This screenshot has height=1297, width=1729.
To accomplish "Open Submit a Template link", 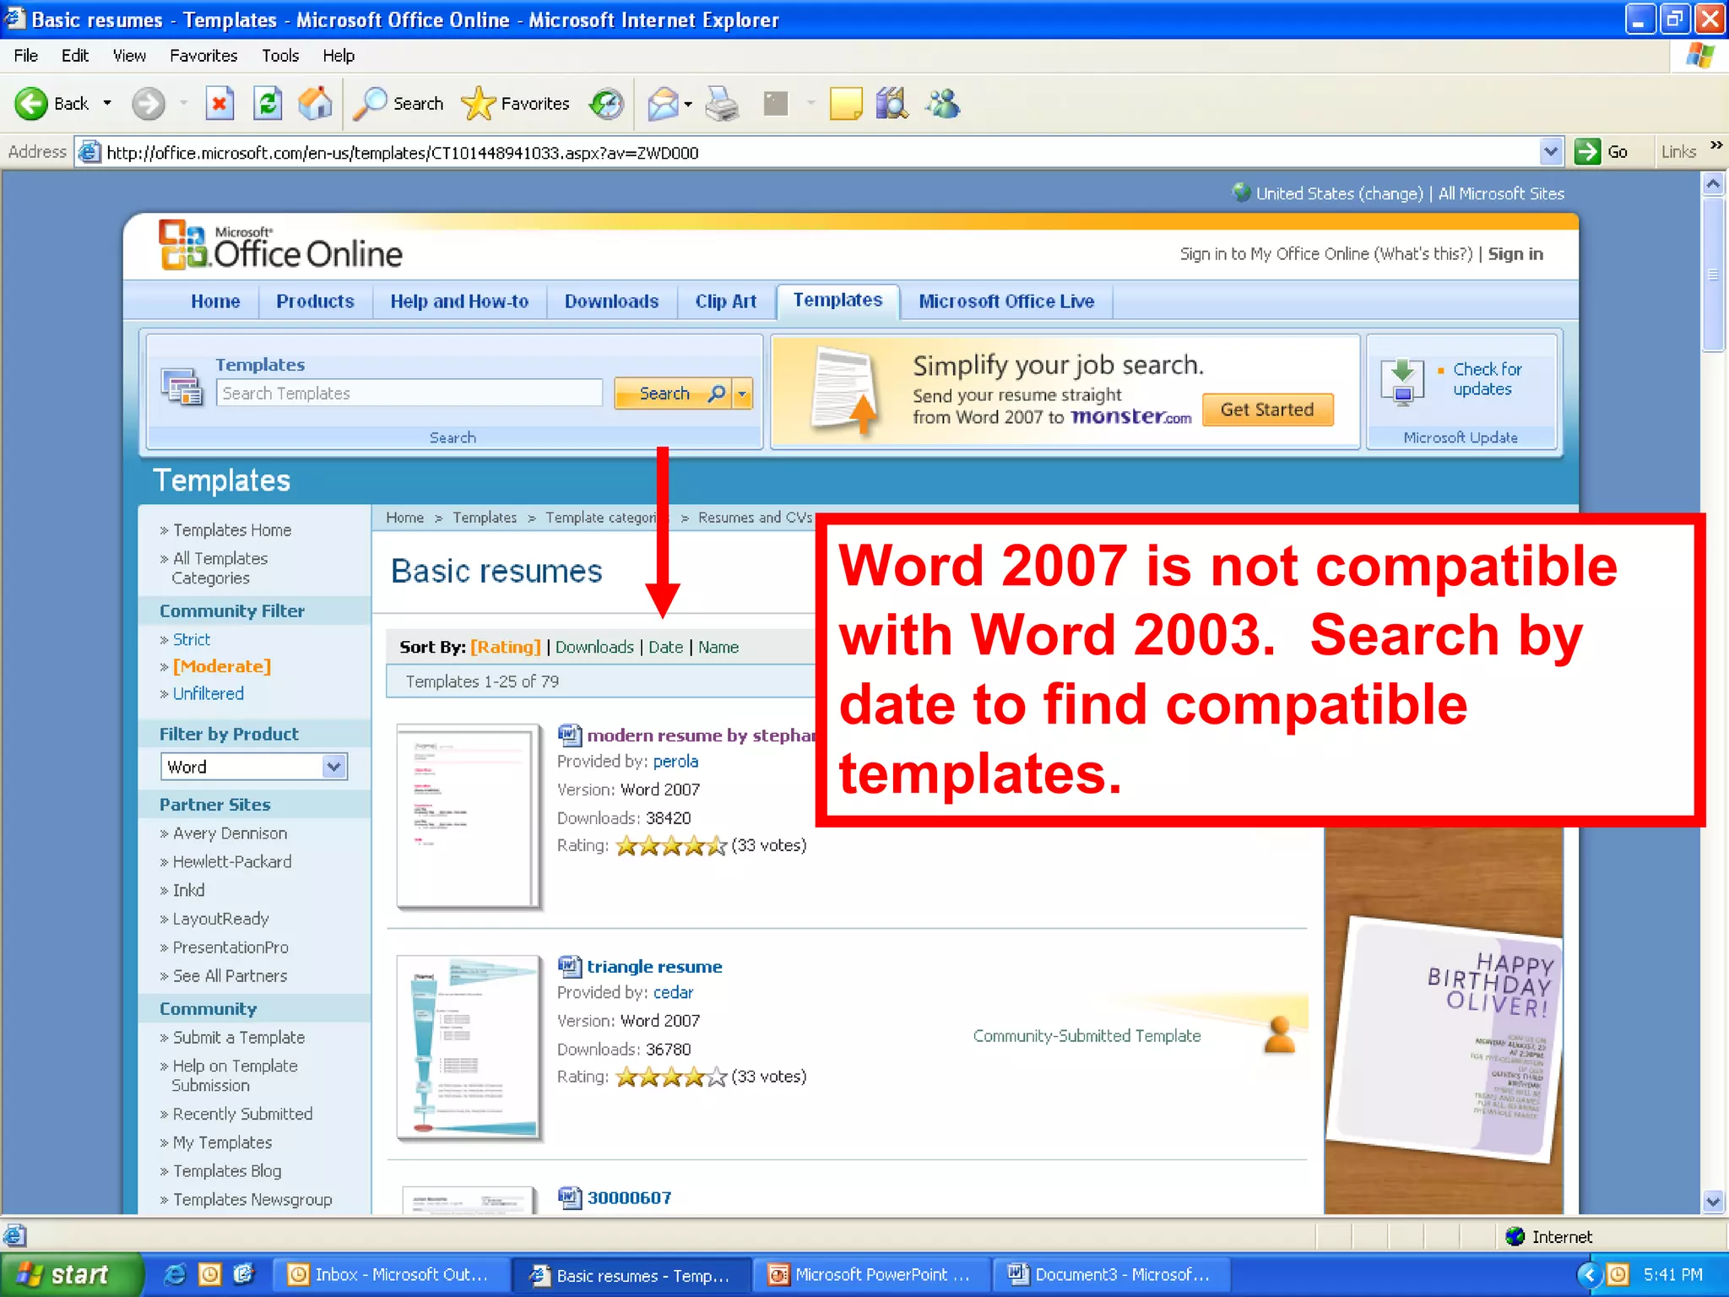I will pyautogui.click(x=239, y=1037).
